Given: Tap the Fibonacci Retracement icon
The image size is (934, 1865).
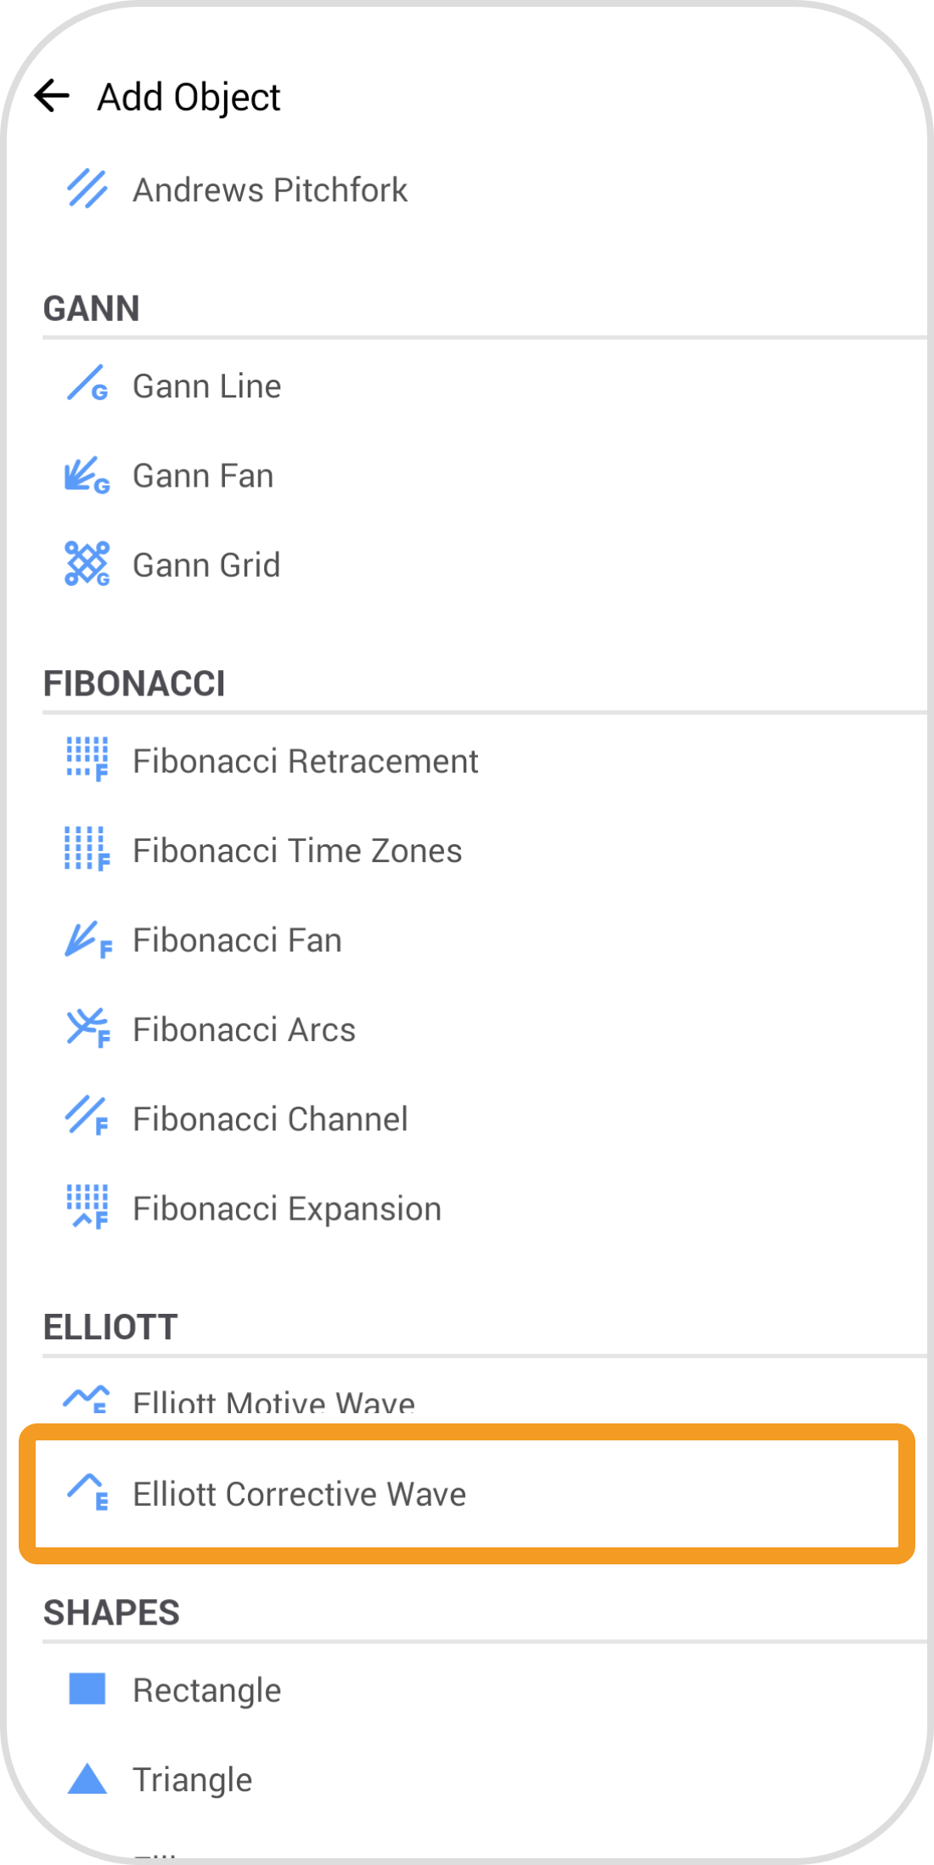Looking at the screenshot, I should click(x=87, y=759).
